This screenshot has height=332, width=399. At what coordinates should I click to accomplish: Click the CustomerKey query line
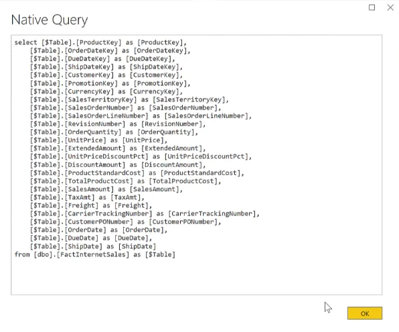click(106, 75)
